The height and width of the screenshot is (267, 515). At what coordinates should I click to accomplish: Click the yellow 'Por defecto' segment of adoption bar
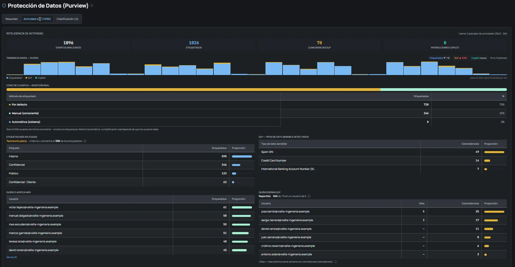tap(193, 90)
